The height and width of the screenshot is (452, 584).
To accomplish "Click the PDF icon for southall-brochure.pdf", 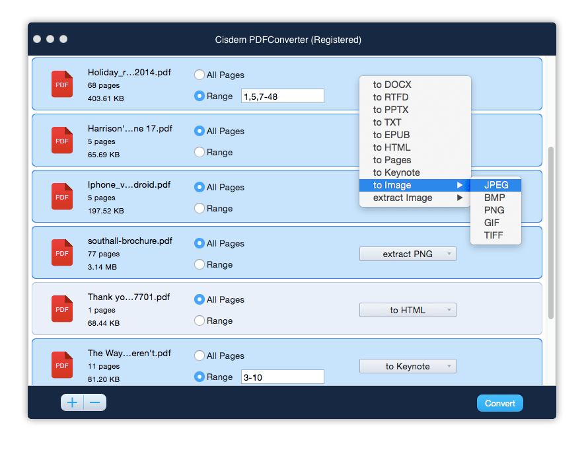I will coord(61,252).
